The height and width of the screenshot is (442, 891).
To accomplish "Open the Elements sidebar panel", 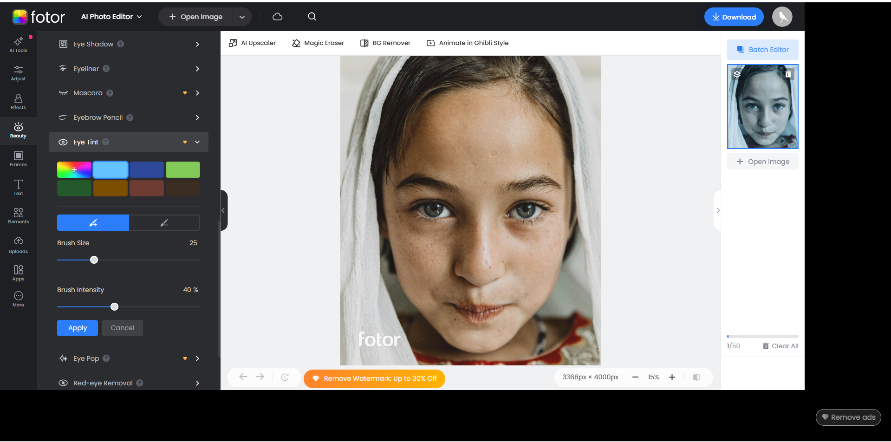I will pyautogui.click(x=18, y=216).
